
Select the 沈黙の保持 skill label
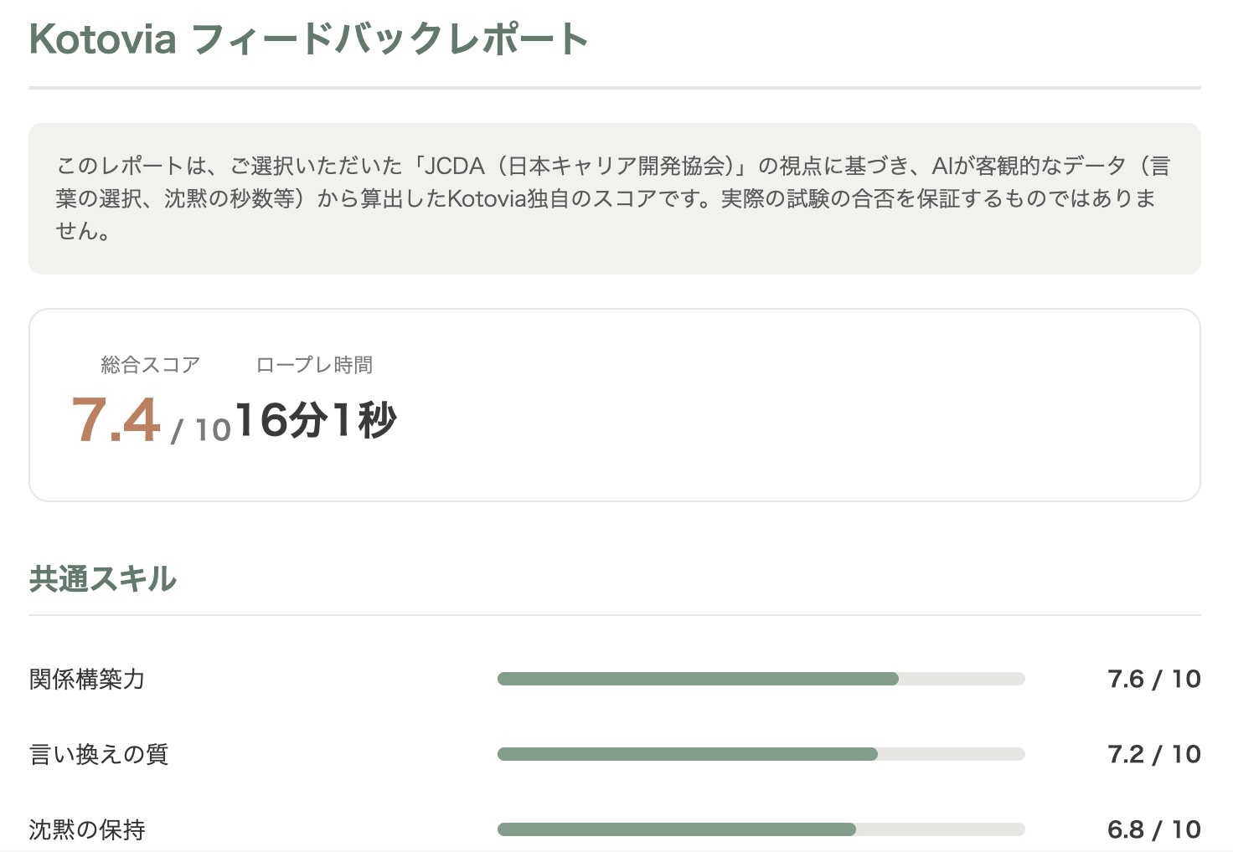click(86, 829)
